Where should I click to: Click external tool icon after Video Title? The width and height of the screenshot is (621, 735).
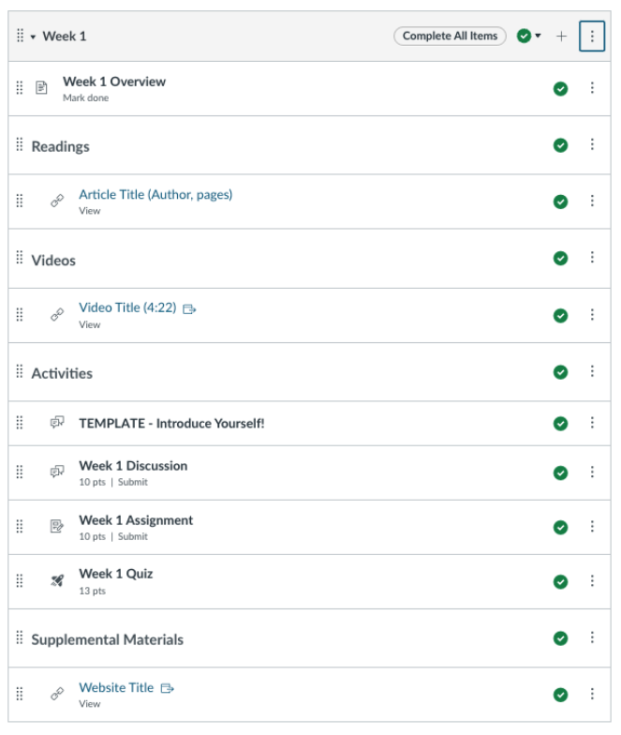189,309
